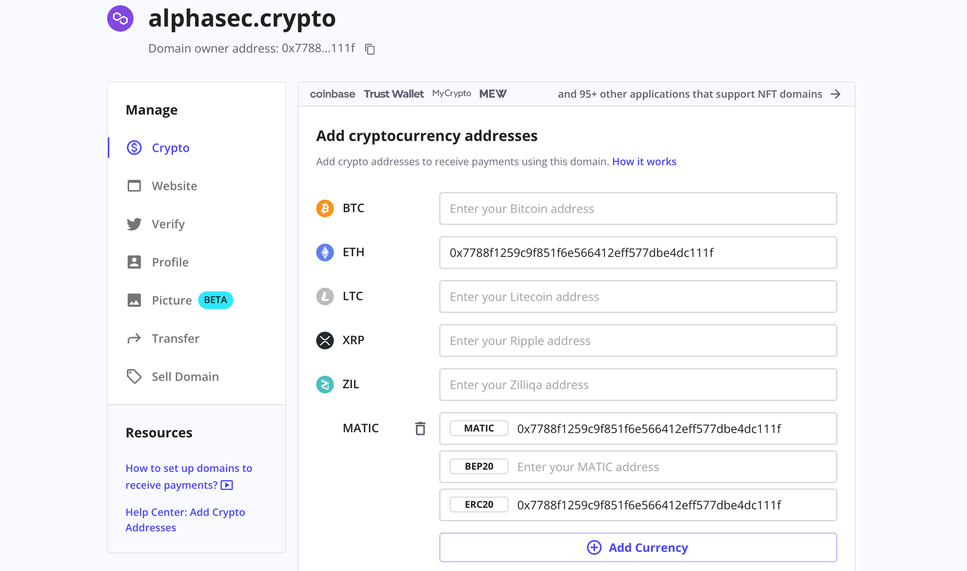Click the alphasec.crypto domain title

pos(242,18)
